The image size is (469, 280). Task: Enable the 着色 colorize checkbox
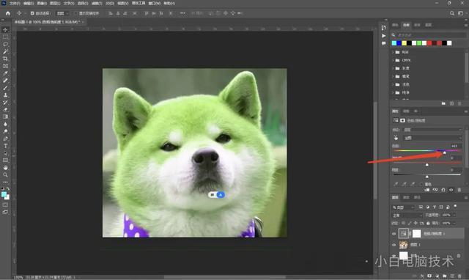(421, 184)
